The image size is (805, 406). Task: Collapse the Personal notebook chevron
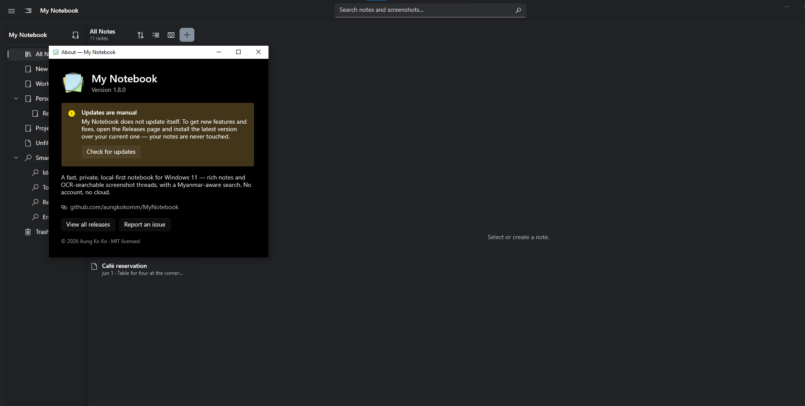16,98
